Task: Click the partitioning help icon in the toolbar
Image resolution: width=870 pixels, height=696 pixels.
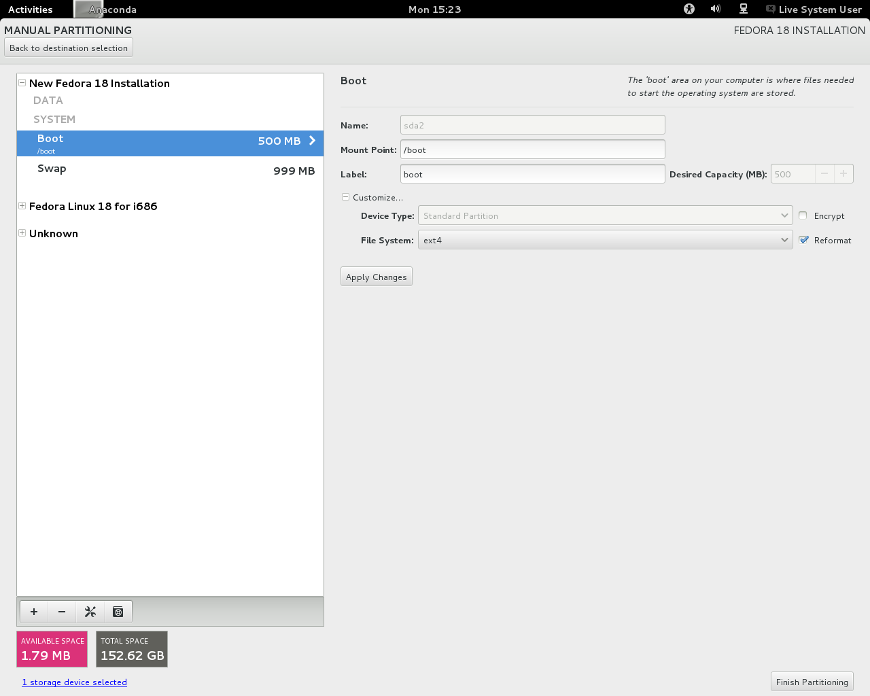Action: point(118,612)
